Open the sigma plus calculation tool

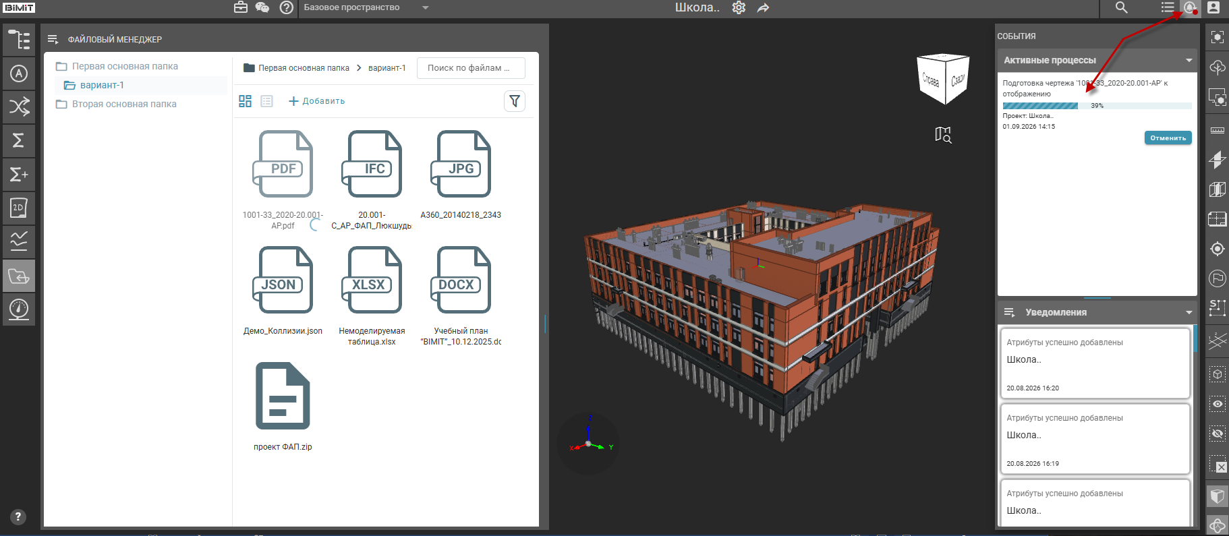tap(19, 175)
